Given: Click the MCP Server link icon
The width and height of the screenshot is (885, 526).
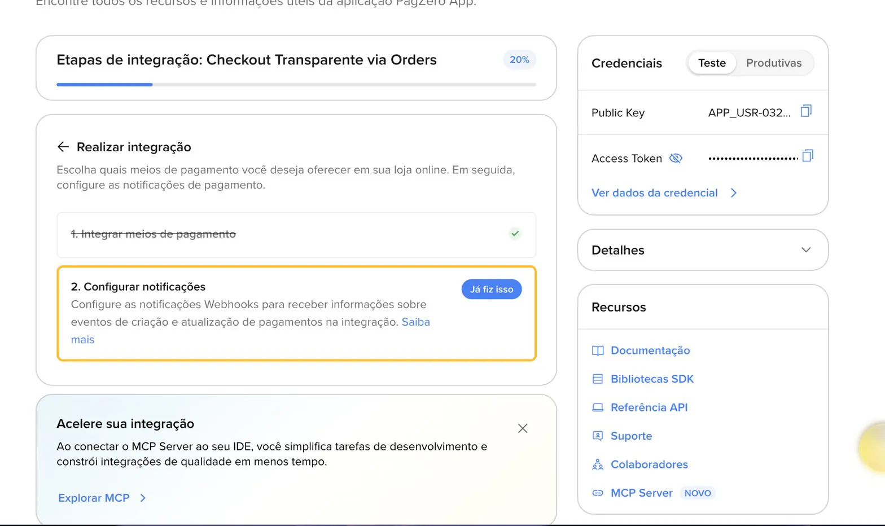Looking at the screenshot, I should [x=598, y=493].
